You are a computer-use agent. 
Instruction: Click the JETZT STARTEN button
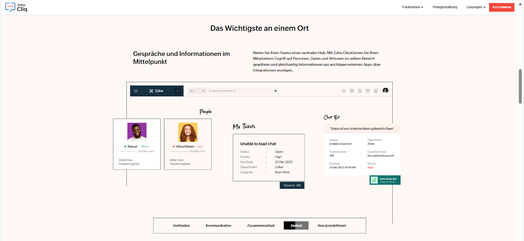coord(502,7)
